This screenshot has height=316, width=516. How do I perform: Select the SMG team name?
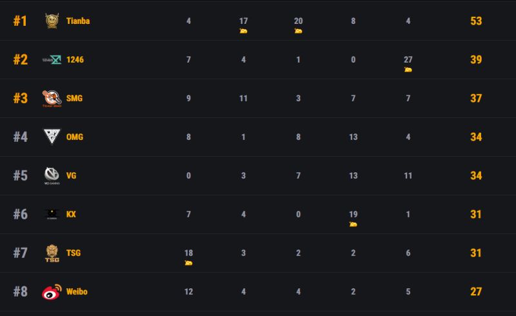[74, 99]
